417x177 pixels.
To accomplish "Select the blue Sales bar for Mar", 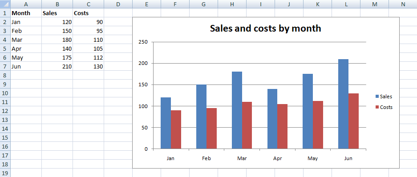I will coord(237,110).
